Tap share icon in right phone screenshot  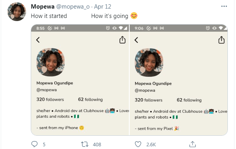click(x=222, y=40)
